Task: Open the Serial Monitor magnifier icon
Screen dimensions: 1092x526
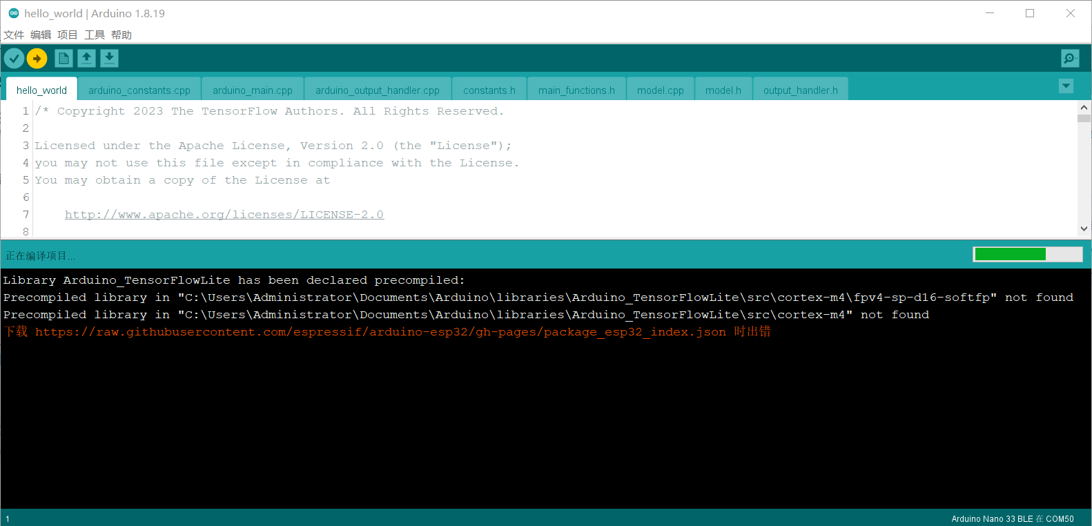Action: tap(1070, 59)
